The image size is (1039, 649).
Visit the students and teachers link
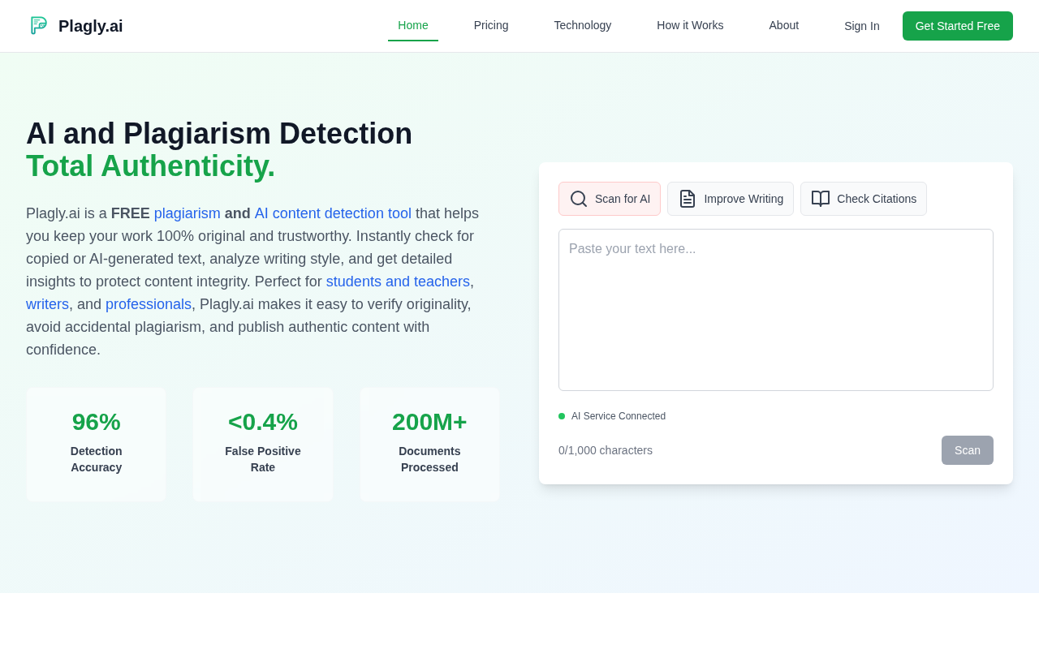coord(398,282)
